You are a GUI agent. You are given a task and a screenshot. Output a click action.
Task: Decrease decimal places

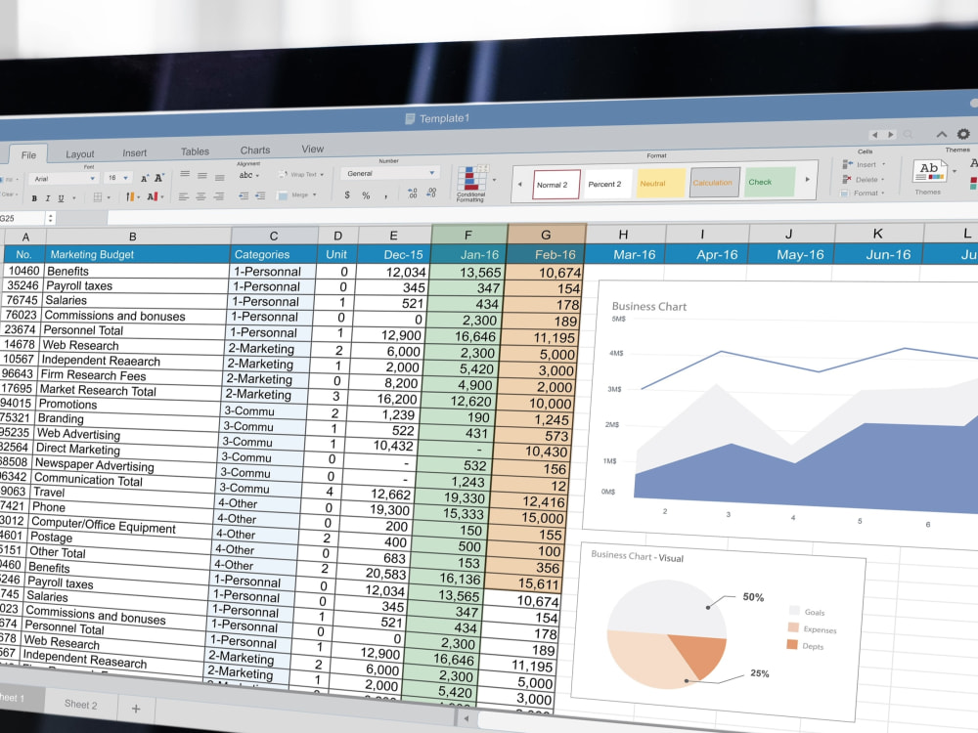coord(431,193)
